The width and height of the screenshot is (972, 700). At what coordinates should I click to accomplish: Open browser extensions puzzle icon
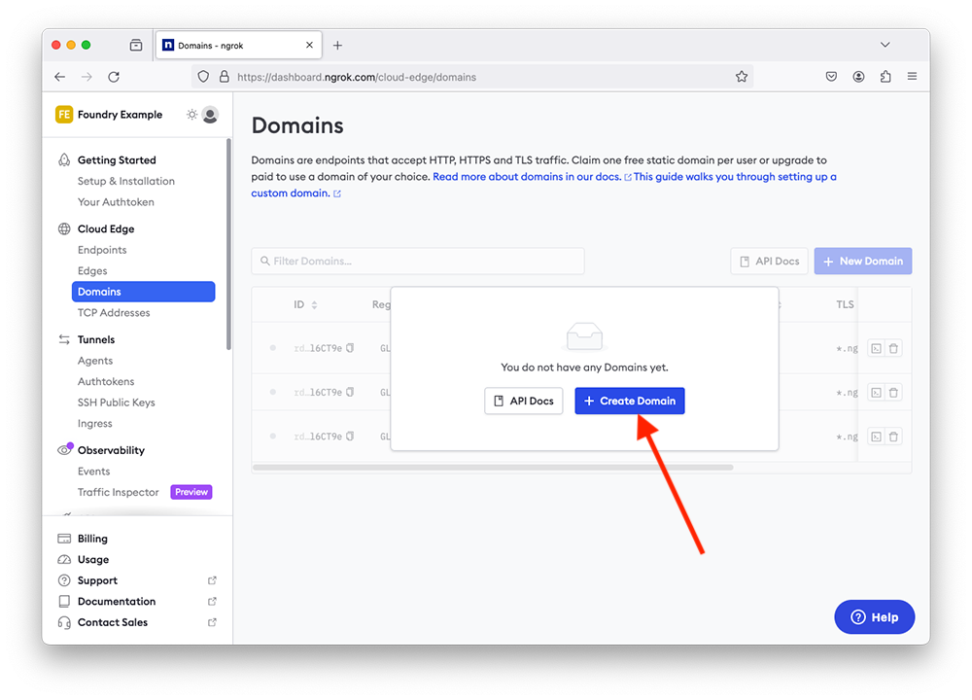click(885, 77)
